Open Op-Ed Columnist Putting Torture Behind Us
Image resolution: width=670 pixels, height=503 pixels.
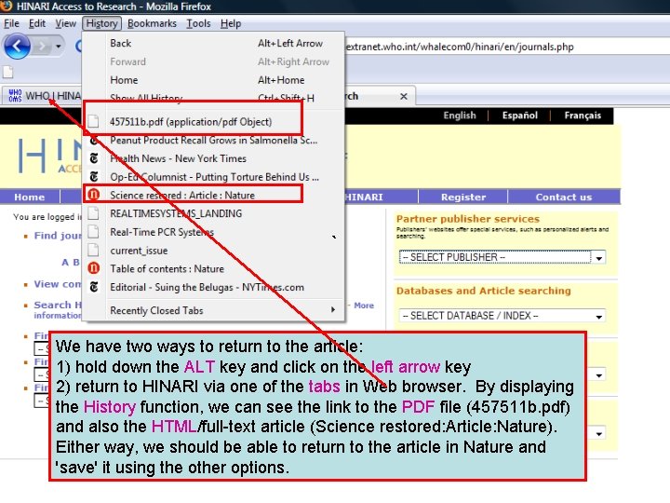(213, 177)
